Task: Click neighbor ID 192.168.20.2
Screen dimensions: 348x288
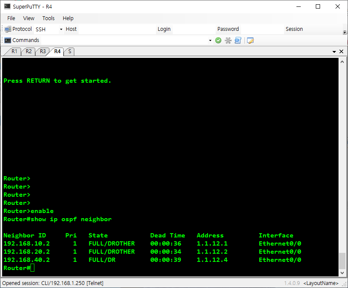Action: [27, 252]
